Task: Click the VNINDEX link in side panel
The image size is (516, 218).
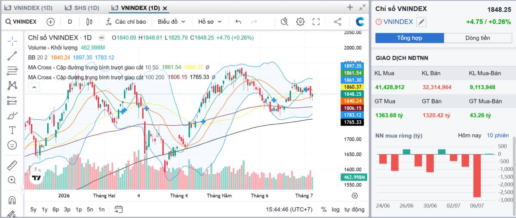Action: tap(398, 21)
